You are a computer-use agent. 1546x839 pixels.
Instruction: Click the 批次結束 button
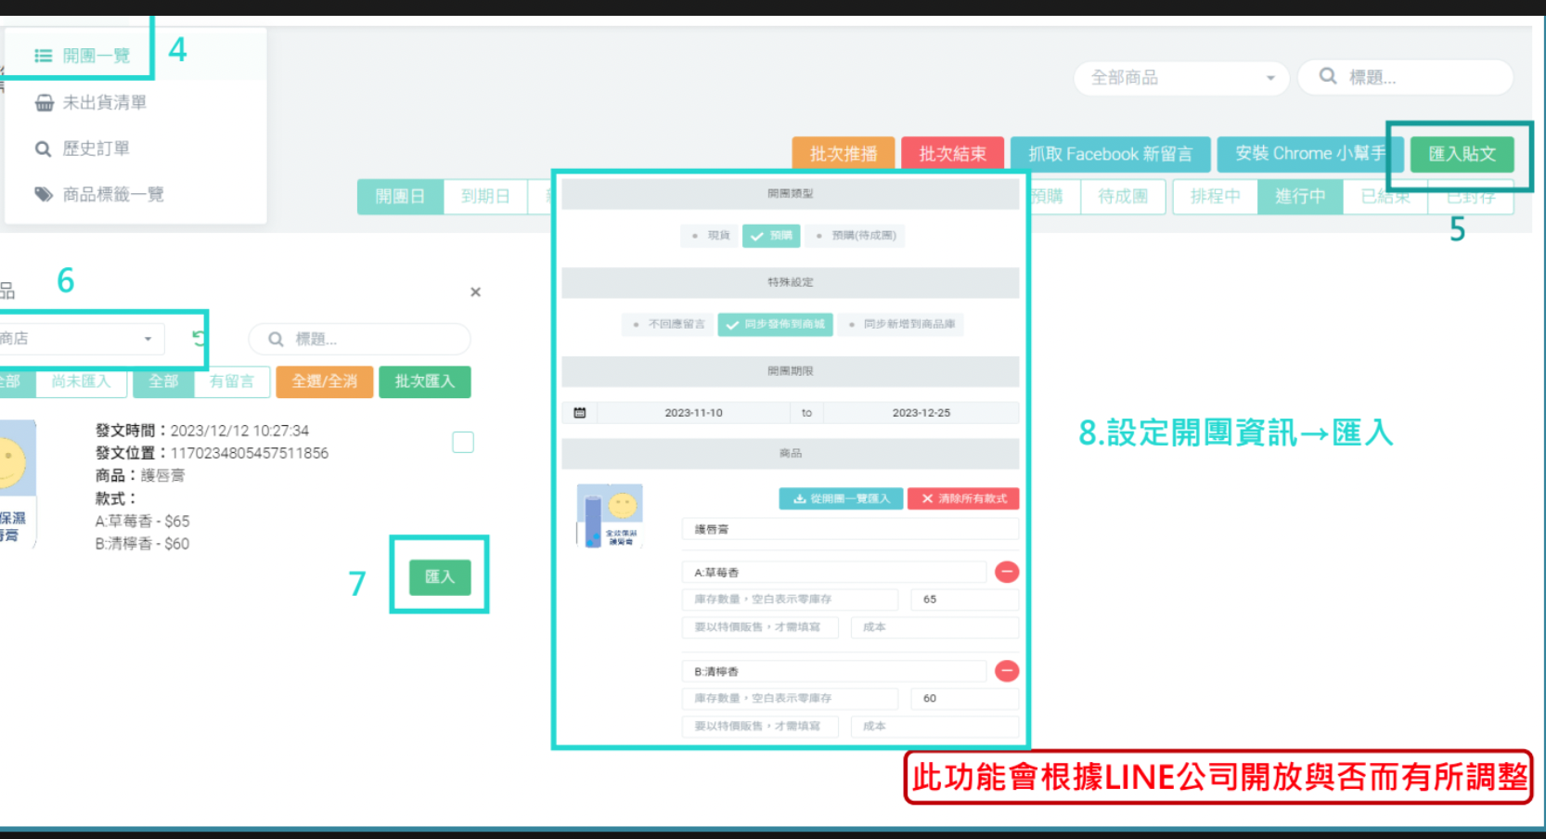(952, 153)
